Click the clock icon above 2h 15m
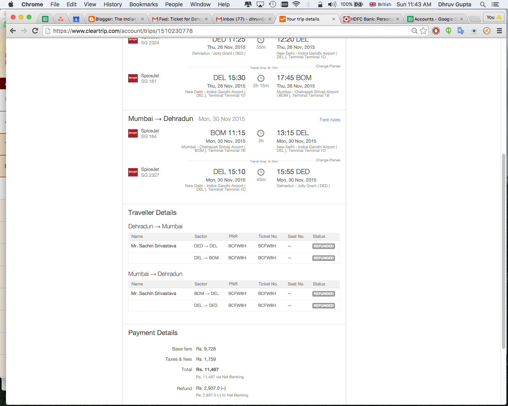 [x=261, y=78]
